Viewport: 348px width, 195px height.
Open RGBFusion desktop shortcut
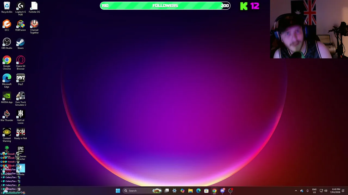(x=20, y=25)
